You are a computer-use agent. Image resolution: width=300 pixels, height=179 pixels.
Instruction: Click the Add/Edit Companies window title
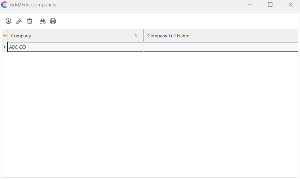(33, 5)
